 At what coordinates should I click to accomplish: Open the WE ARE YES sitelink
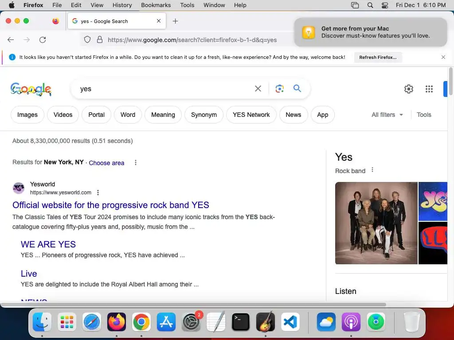[48, 244]
